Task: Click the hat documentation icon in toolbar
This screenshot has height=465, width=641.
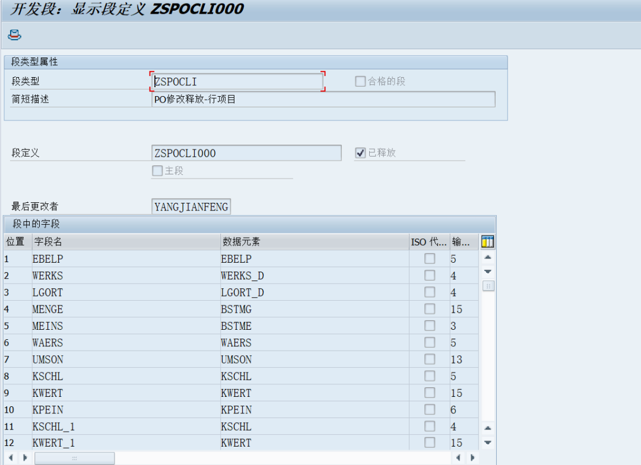Action: coord(14,35)
